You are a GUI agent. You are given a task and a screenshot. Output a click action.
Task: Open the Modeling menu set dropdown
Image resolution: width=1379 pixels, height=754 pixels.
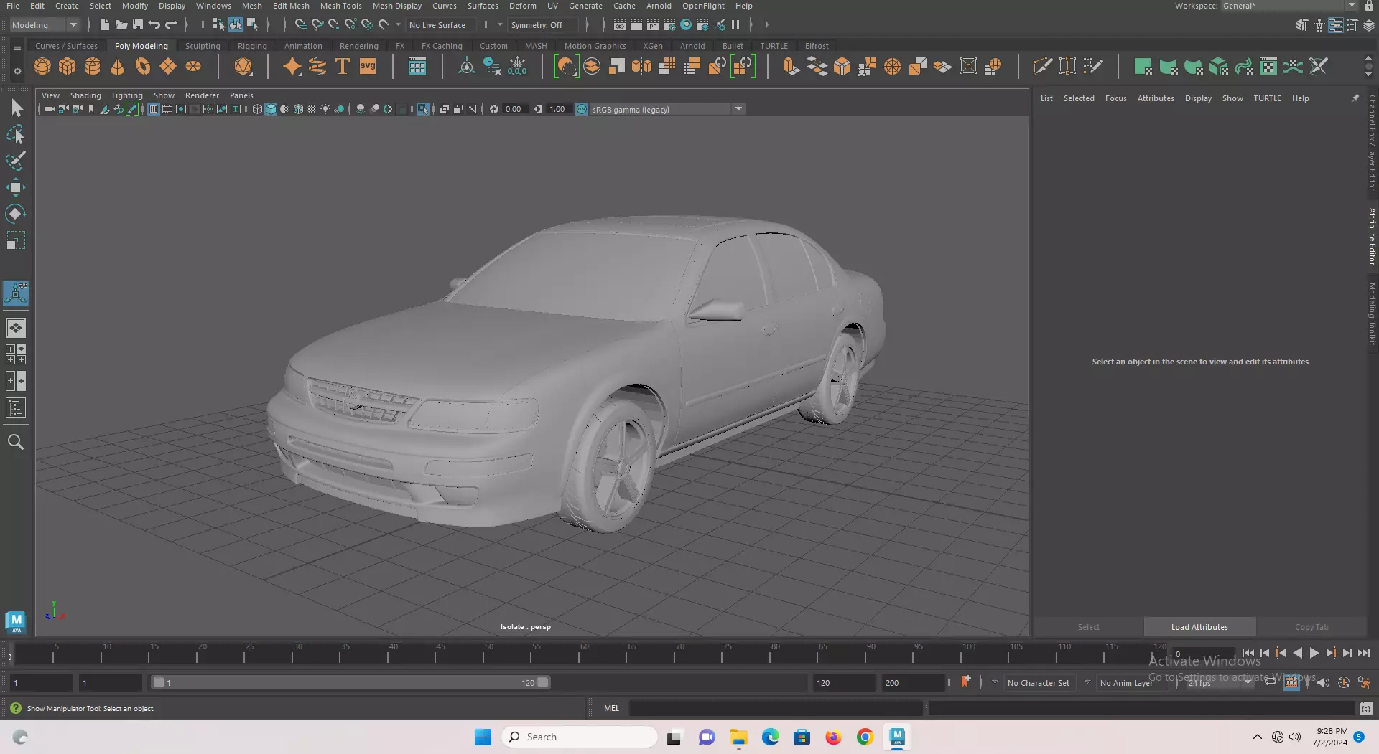click(x=45, y=24)
